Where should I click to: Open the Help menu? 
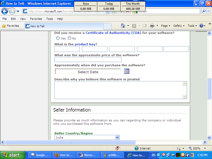pyautogui.click(x=60, y=19)
